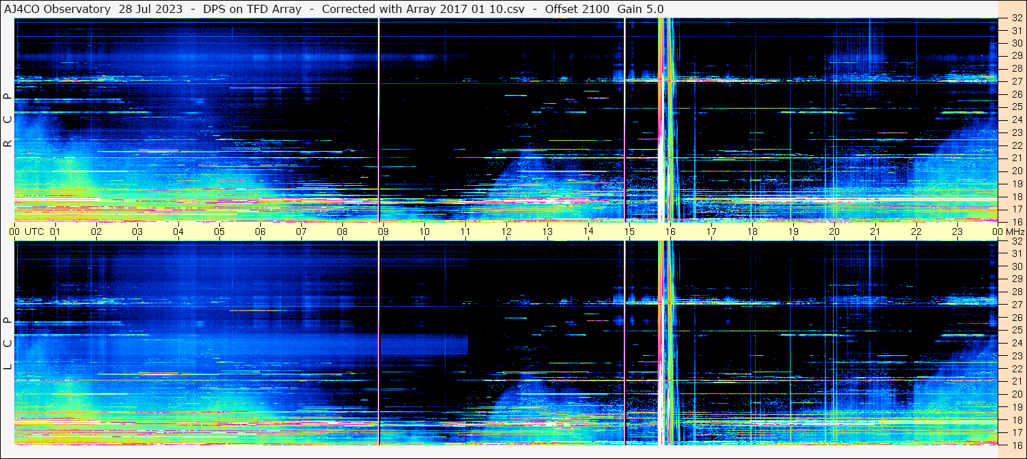Click the date '28 Jul 2023' in header
This screenshot has width=1027, height=459.
coord(150,9)
